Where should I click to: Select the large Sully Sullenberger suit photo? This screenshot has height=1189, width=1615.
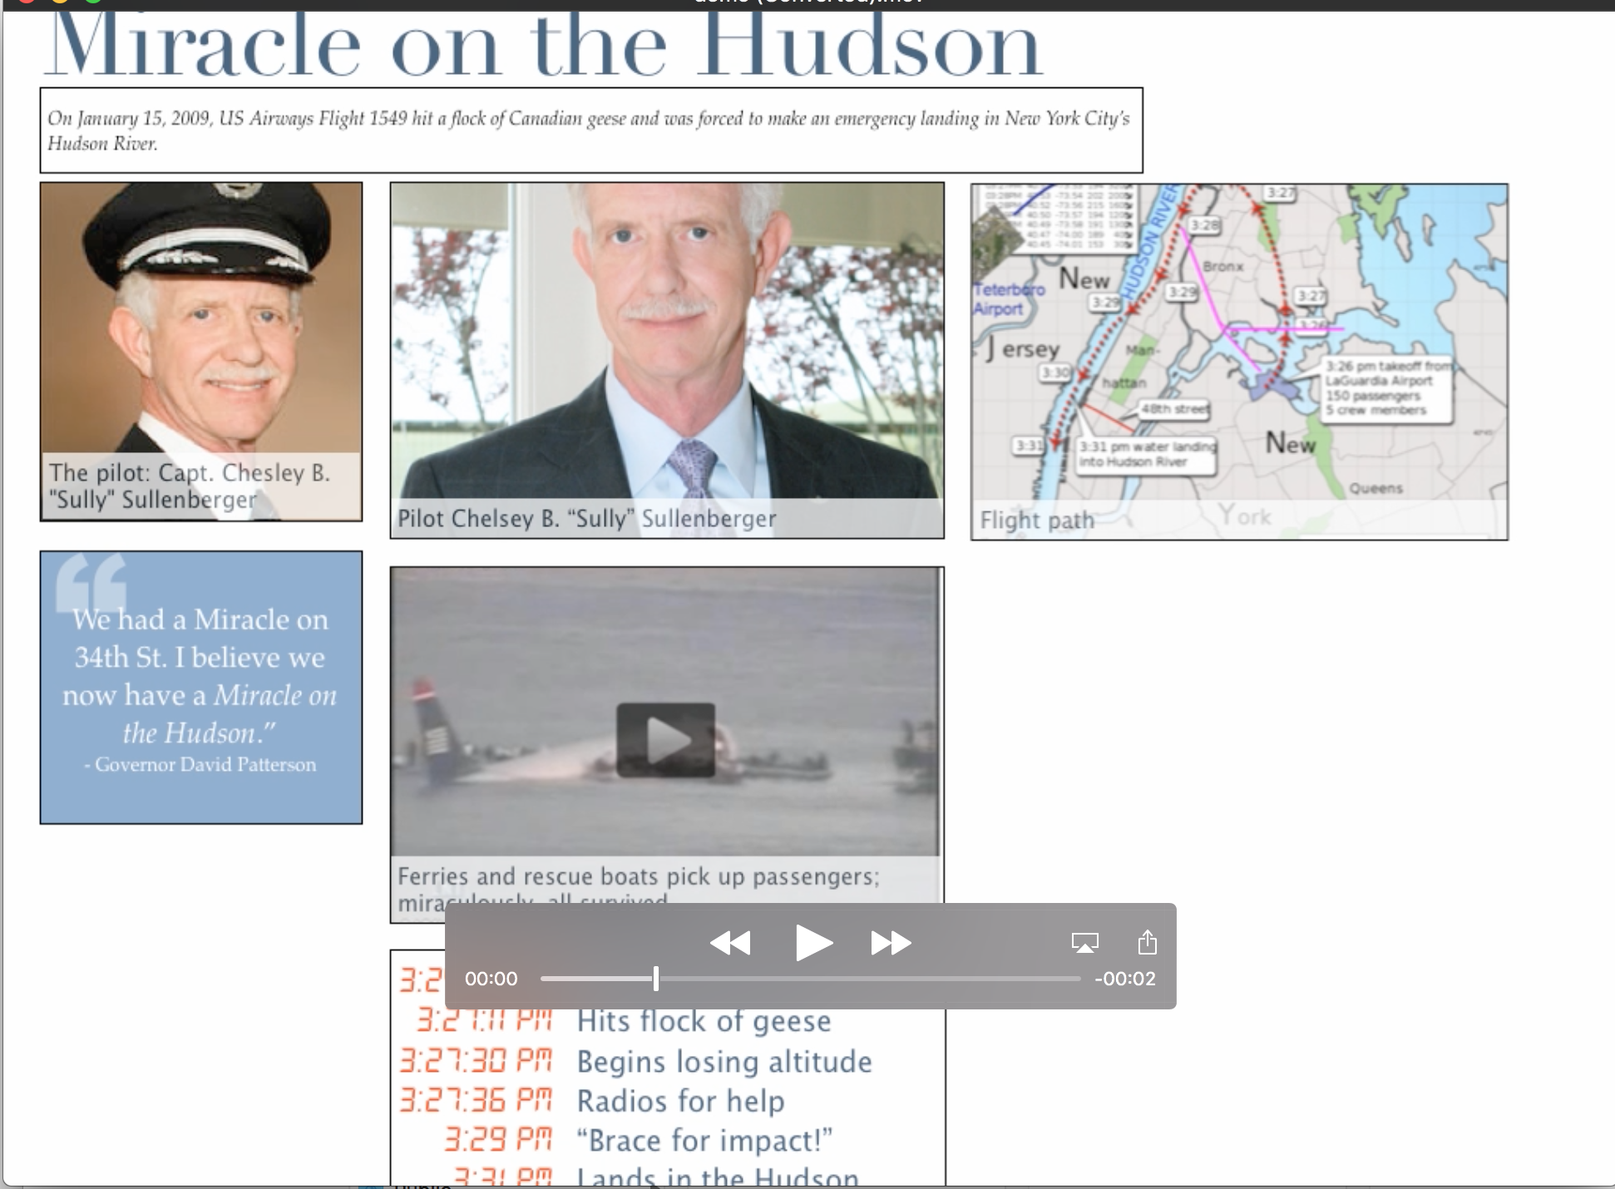[667, 360]
